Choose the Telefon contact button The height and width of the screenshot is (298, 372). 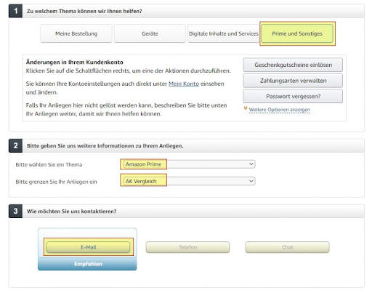[187, 247]
